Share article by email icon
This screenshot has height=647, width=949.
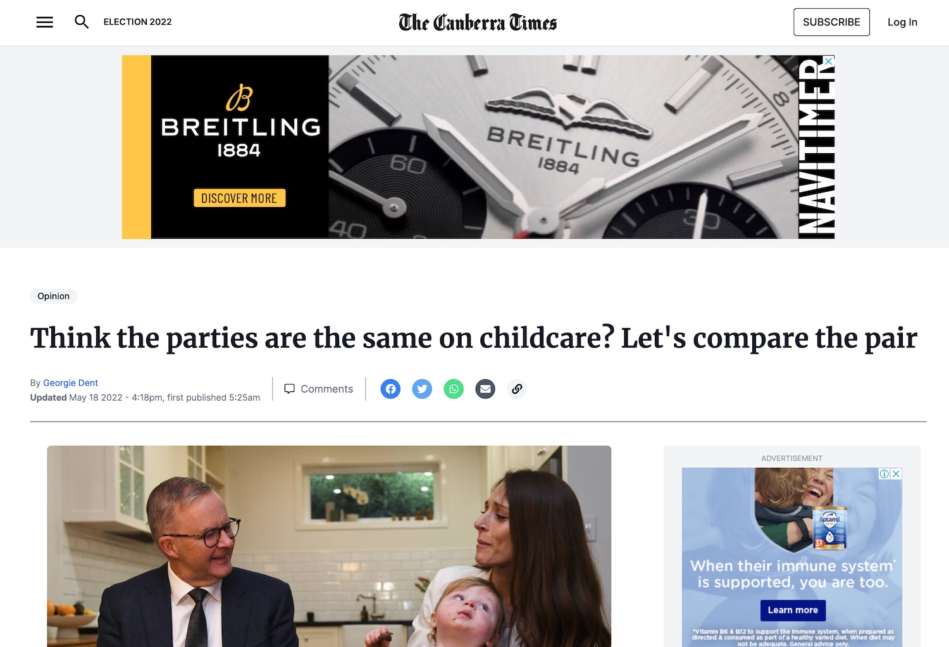(485, 389)
